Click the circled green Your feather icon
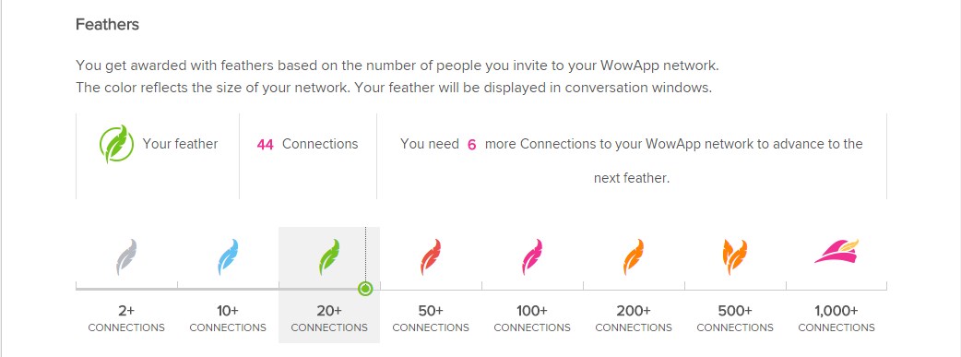Screen dimensions: 961x357 click(116, 144)
